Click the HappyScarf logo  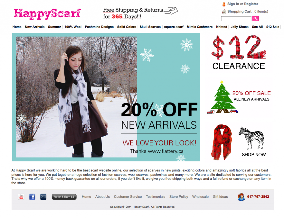pyautogui.click(x=47, y=14)
